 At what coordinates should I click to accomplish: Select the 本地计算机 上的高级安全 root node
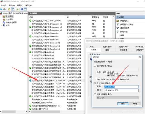pyautogui.click(x=15, y=13)
